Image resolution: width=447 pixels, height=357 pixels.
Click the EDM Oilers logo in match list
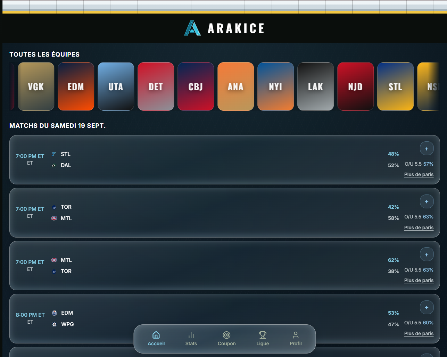(x=54, y=313)
